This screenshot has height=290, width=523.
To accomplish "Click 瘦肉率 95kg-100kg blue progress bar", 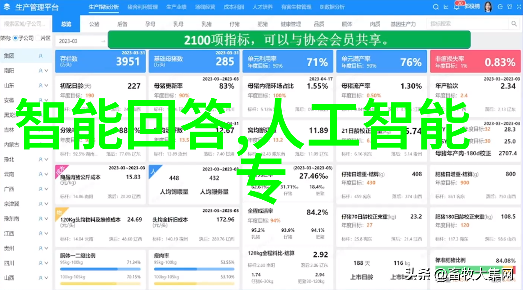I will pos(194,269).
